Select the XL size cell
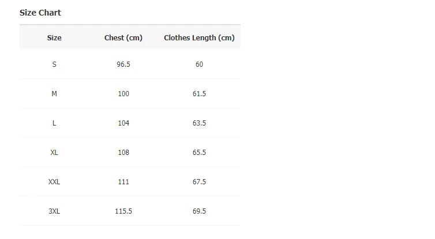This screenshot has width=435, height=239. click(x=54, y=153)
